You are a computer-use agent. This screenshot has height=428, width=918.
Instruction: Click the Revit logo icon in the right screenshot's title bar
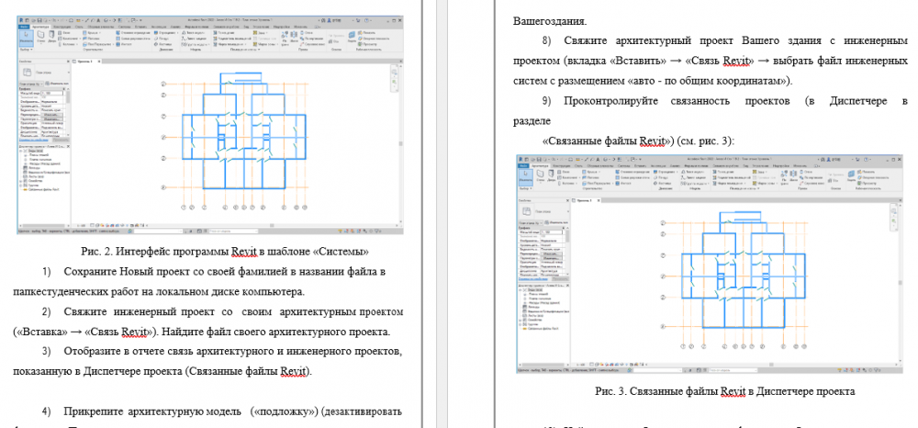[521, 159]
